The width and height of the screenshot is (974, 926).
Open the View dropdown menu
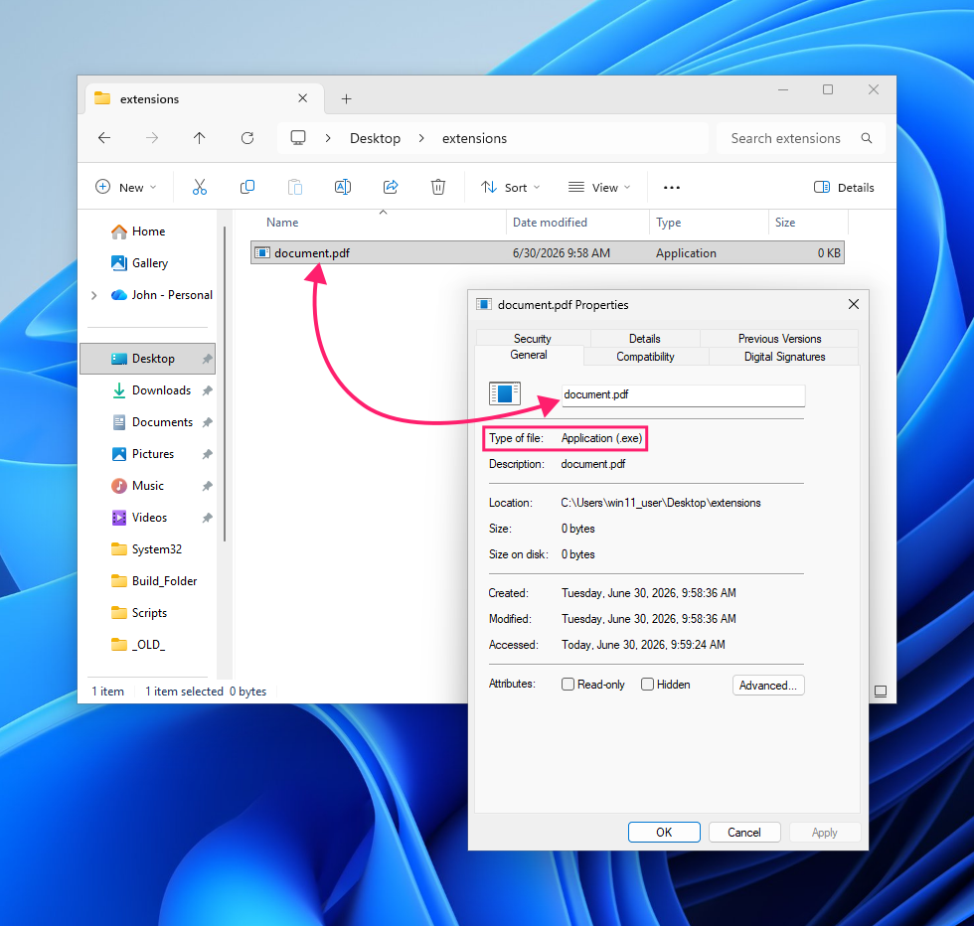[x=599, y=187]
